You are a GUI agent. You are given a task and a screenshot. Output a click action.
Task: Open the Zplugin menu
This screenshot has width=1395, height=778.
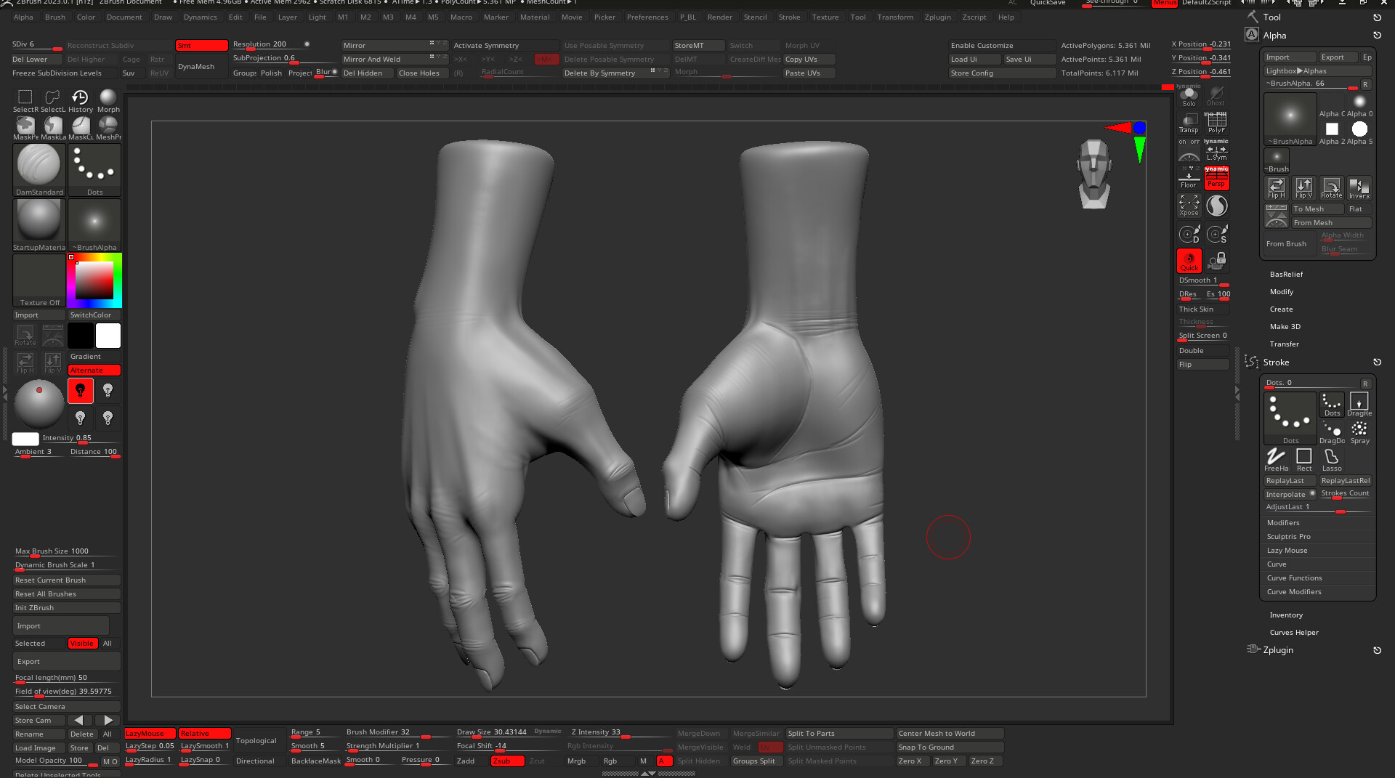[x=938, y=17]
